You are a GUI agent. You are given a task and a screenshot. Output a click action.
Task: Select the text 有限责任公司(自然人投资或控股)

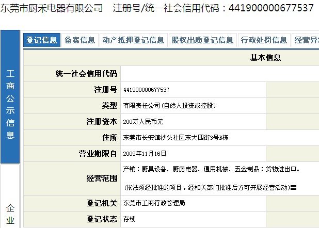point(169,106)
